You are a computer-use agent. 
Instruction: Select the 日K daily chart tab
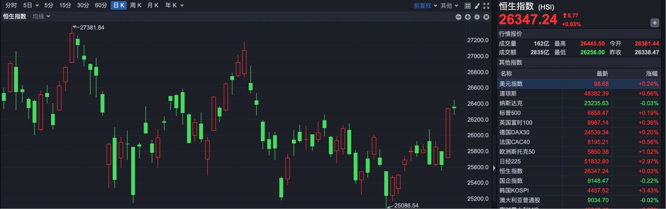119,5
